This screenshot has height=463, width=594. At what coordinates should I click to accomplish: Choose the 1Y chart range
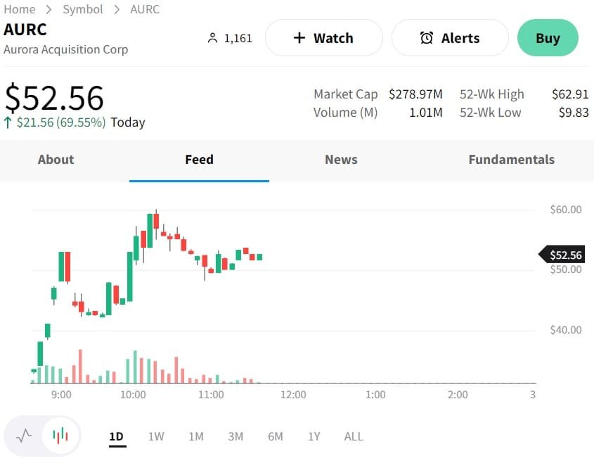pos(314,436)
